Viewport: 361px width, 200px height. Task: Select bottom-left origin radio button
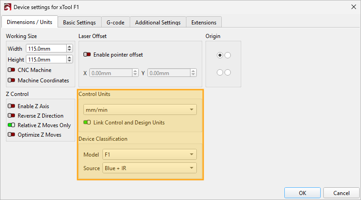220,72
